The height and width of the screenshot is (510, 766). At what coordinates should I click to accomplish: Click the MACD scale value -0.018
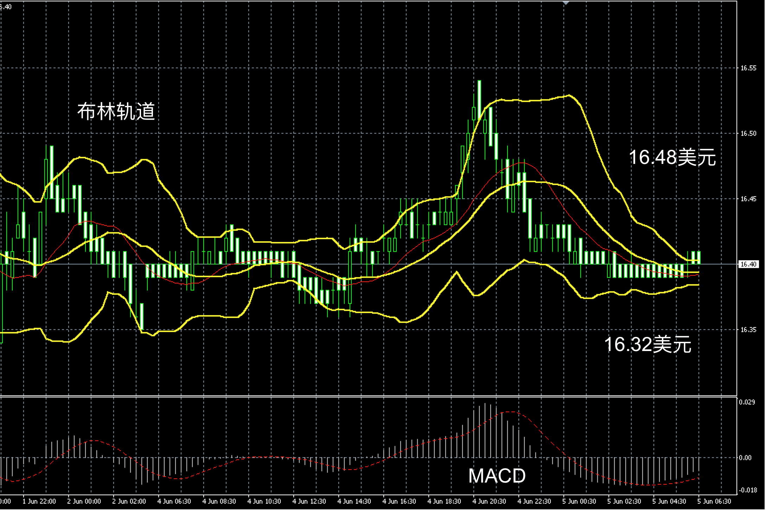click(747, 490)
